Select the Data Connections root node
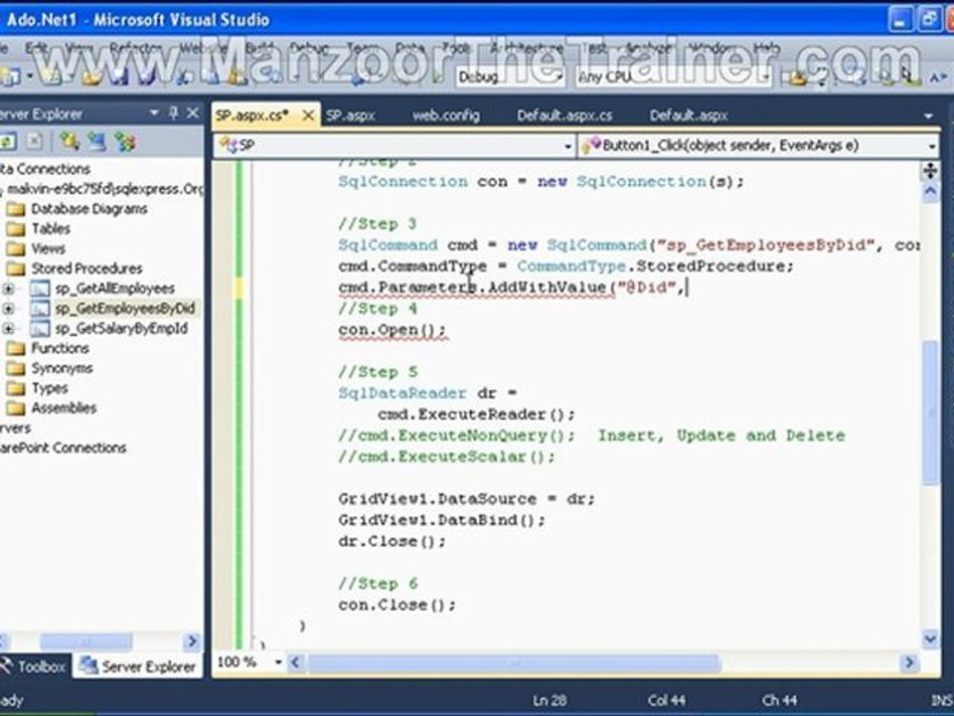 [x=45, y=169]
